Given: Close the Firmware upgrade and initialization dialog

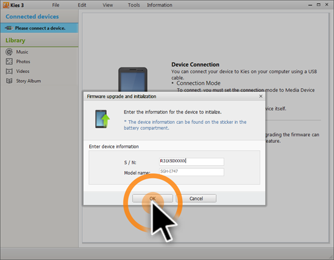Looking at the screenshot, I should coord(261,97).
